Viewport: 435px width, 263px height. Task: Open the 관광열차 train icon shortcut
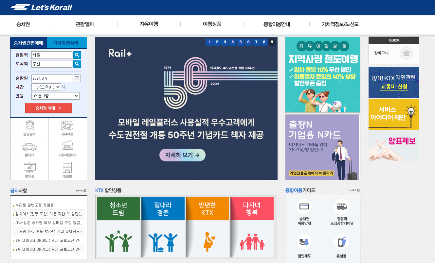click(x=29, y=128)
